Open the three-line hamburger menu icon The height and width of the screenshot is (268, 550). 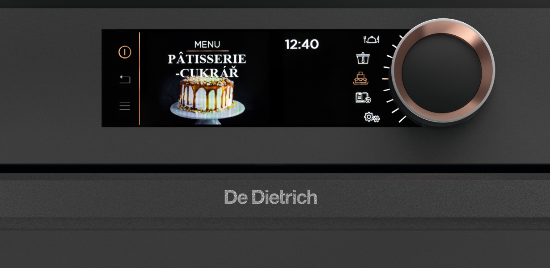125,106
